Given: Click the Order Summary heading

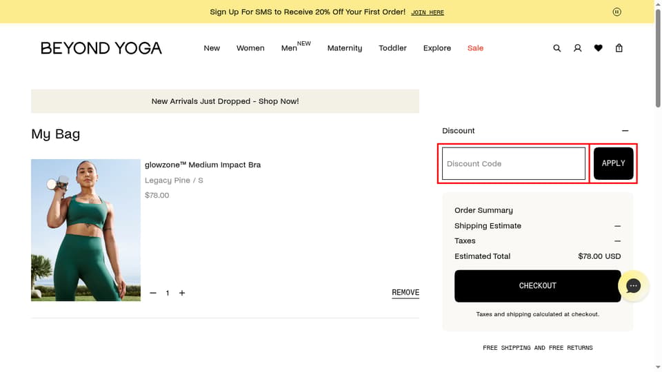Looking at the screenshot, I should [x=483, y=211].
